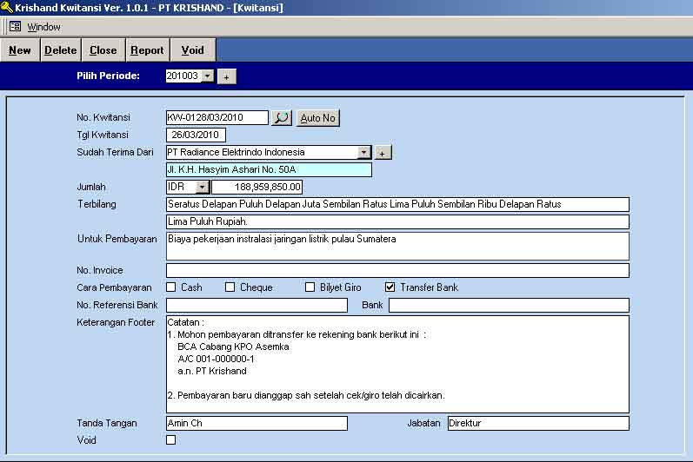Click the Keterangan Footer notes box
Image resolution: width=693 pixels, height=462 pixels.
tap(397, 364)
